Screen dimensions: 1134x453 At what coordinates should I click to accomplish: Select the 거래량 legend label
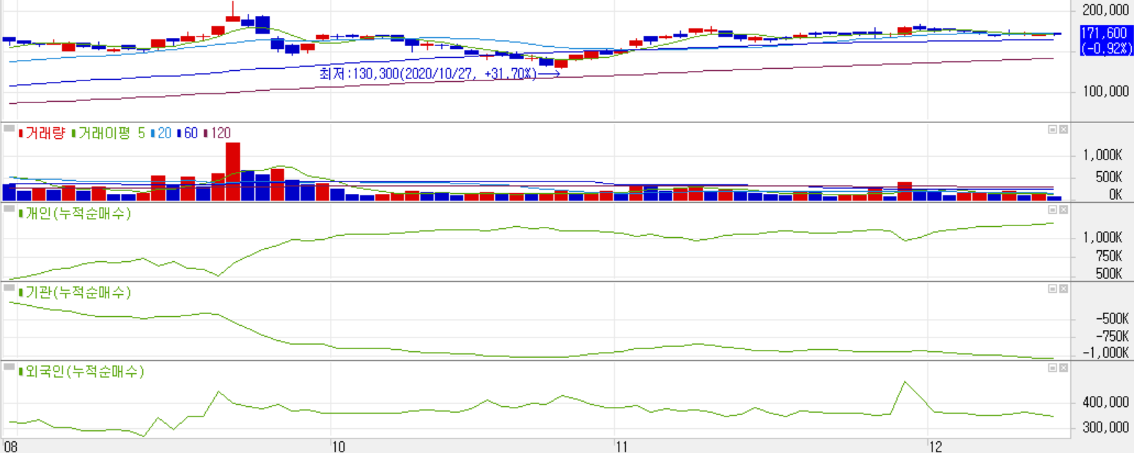45,133
